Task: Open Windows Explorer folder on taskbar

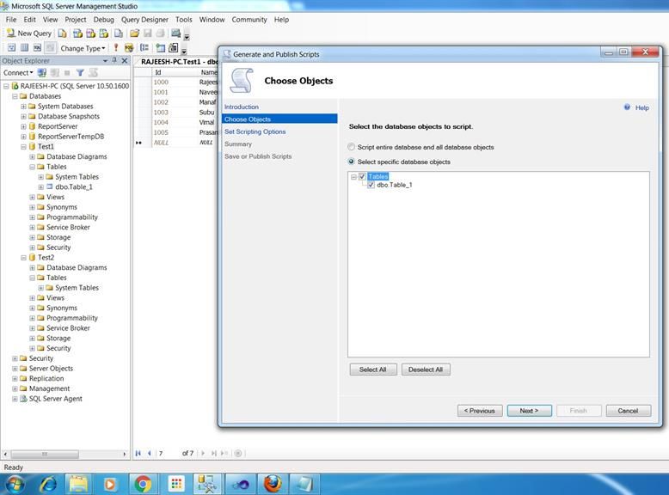Action: pyautogui.click(x=79, y=485)
